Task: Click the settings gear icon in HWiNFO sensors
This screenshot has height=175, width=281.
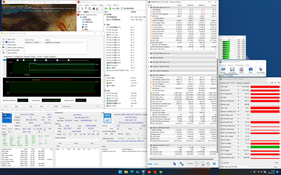Action: 208,164
